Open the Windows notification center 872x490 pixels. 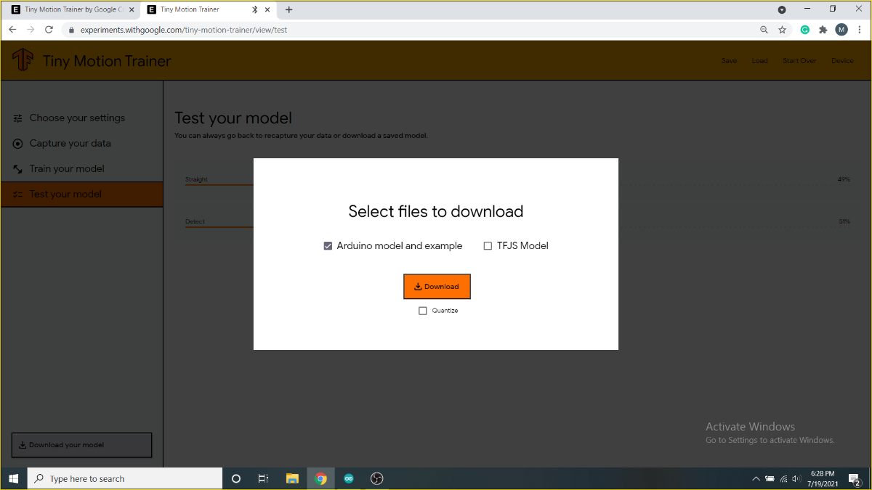855,478
